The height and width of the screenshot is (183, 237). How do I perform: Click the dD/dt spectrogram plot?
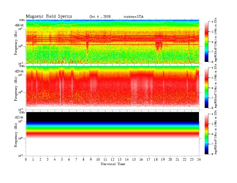click(x=113, y=88)
